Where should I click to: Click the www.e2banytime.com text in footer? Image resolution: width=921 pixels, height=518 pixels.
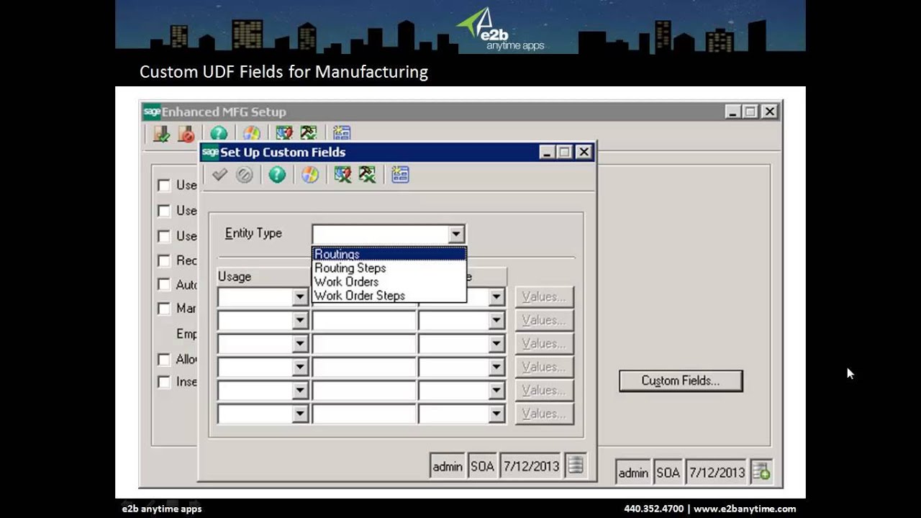coord(745,509)
